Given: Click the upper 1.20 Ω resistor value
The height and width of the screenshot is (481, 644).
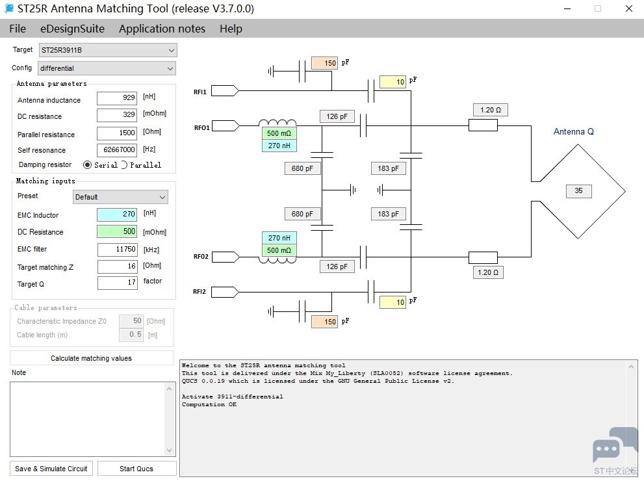Looking at the screenshot, I should (x=491, y=110).
